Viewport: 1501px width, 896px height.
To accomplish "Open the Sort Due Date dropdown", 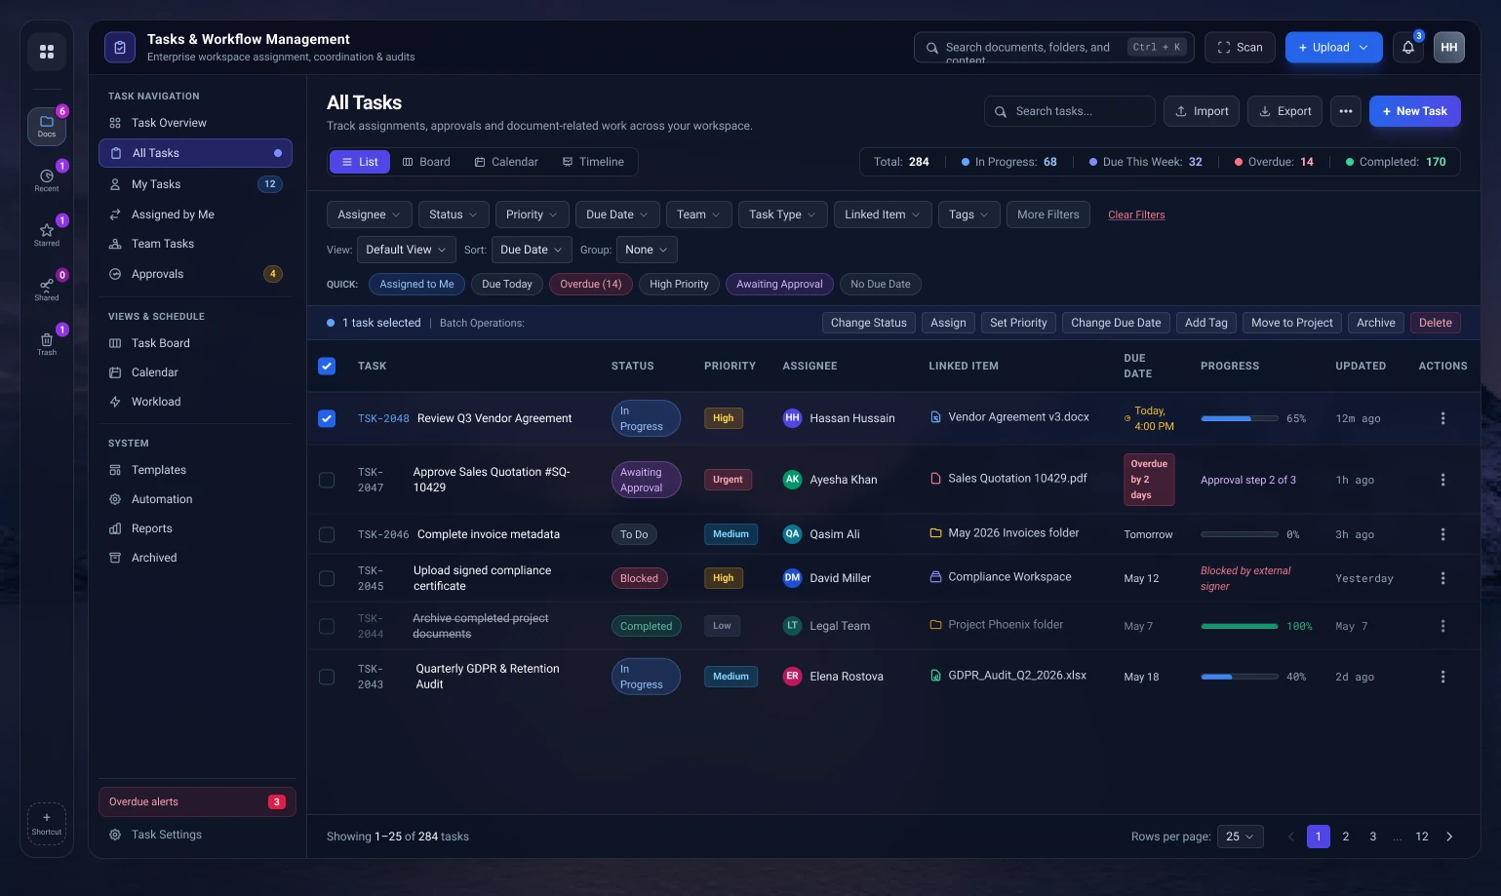I will point(532,250).
